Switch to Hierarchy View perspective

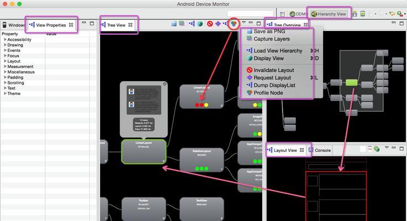coord(328,14)
